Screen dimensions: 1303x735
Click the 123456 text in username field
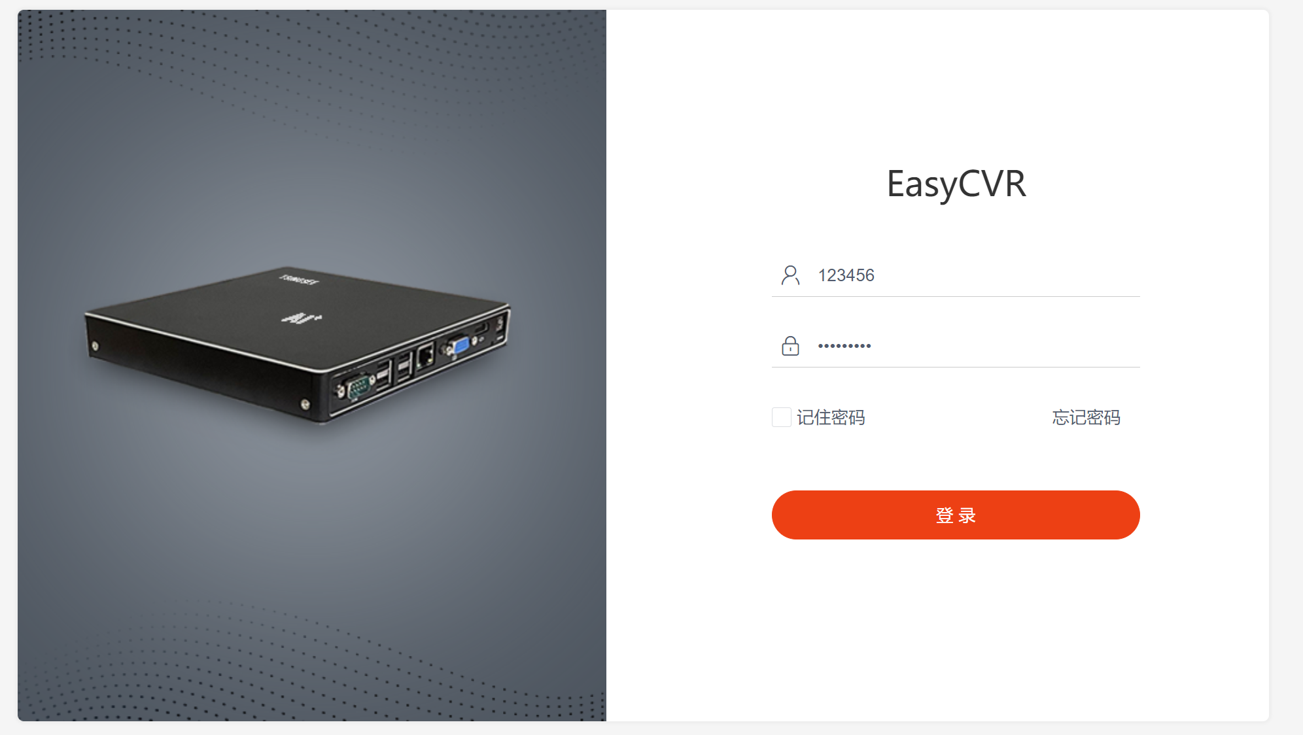pyautogui.click(x=846, y=275)
